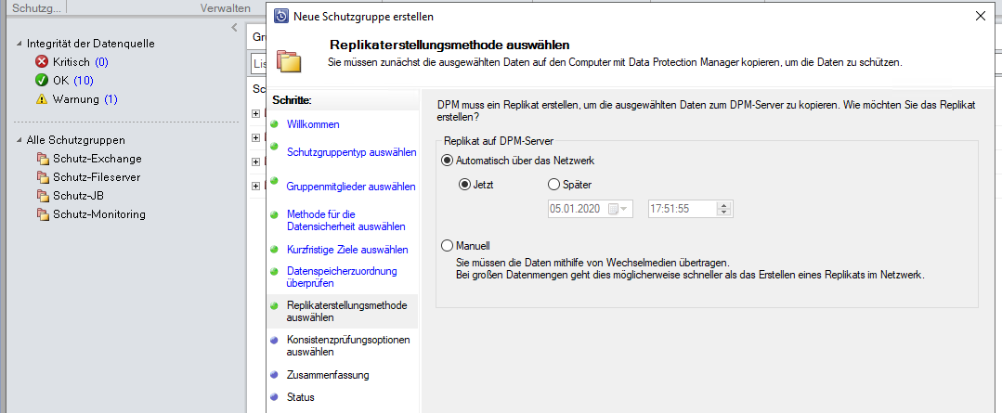The height and width of the screenshot is (413, 1002).
Task: Expand the third plus row in background list
Action: [x=256, y=161]
